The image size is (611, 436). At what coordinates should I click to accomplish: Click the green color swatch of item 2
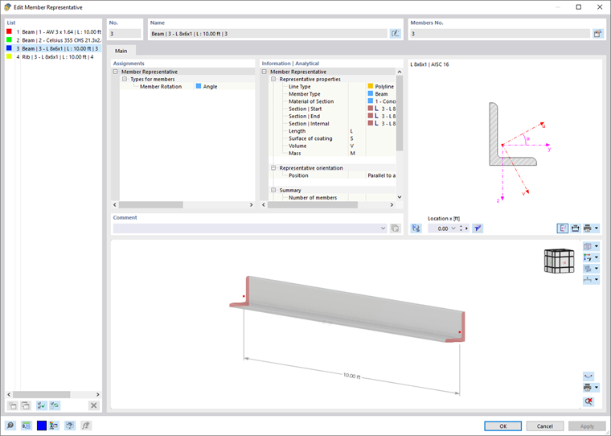pyautogui.click(x=9, y=39)
